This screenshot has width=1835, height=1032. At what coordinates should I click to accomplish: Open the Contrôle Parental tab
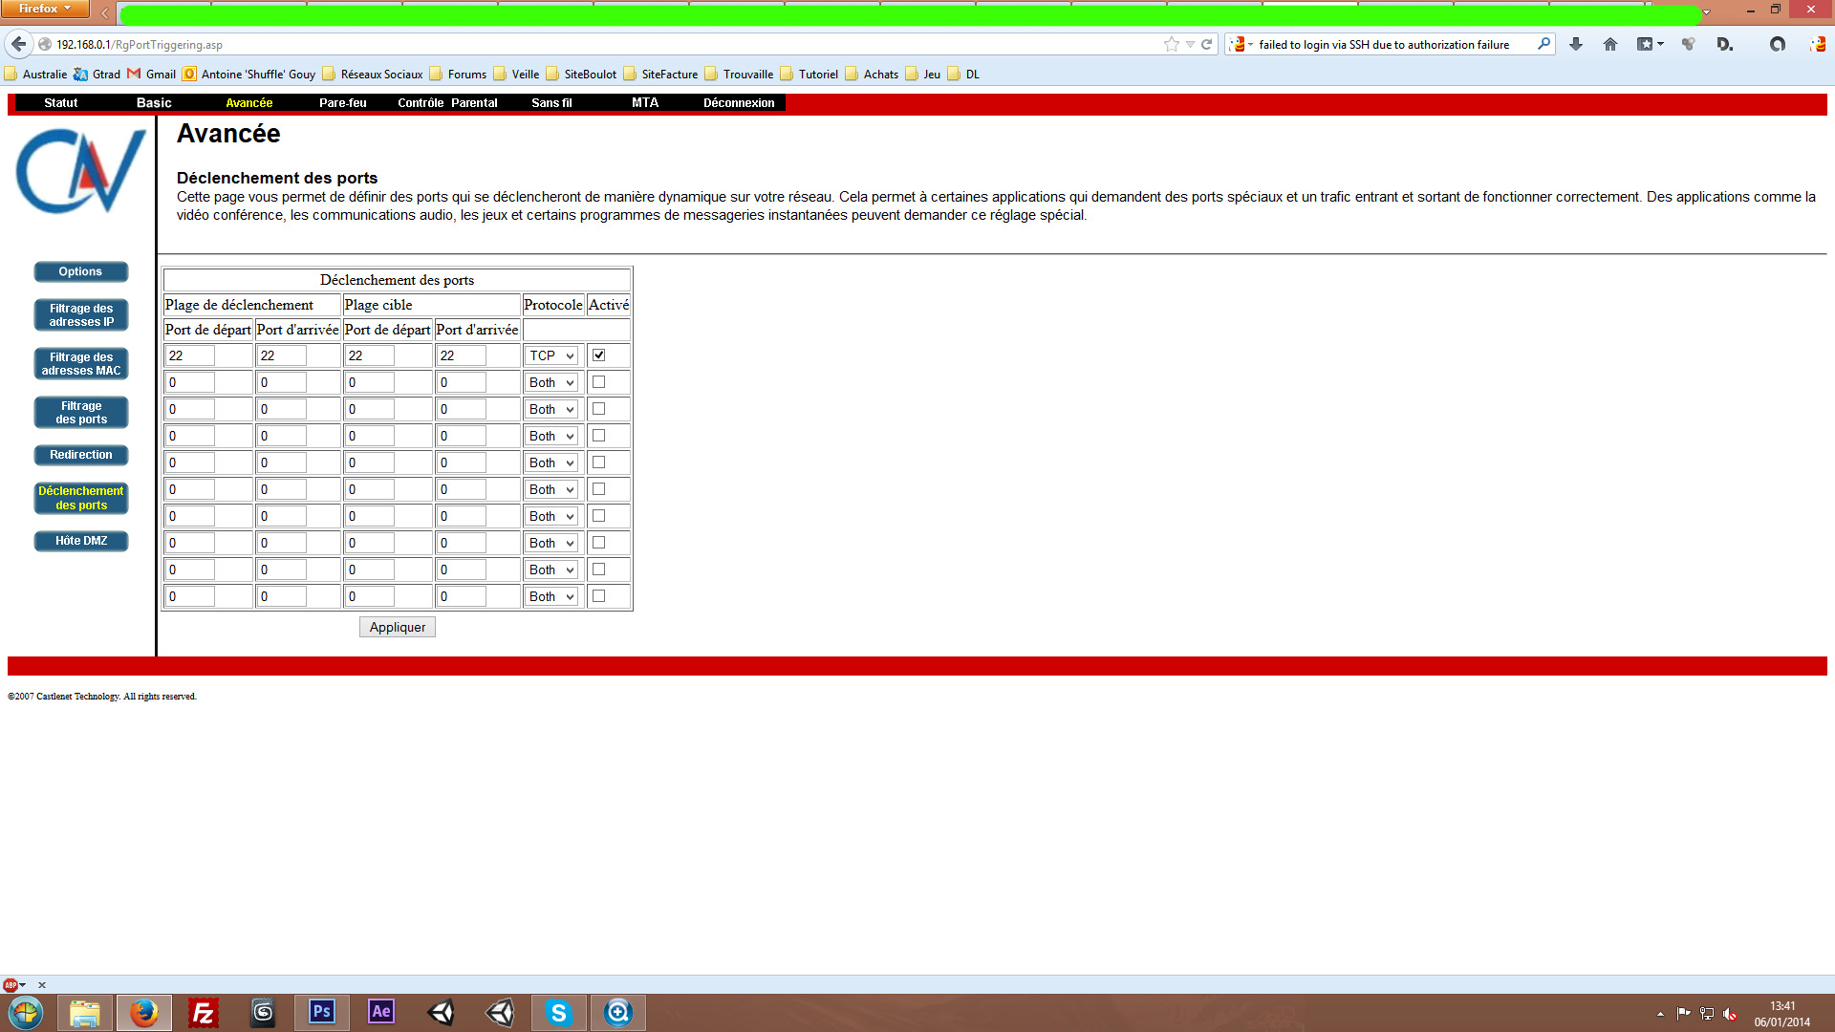coord(447,103)
